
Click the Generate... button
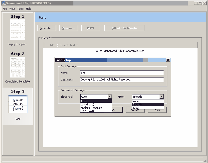pyautogui.click(x=47, y=28)
